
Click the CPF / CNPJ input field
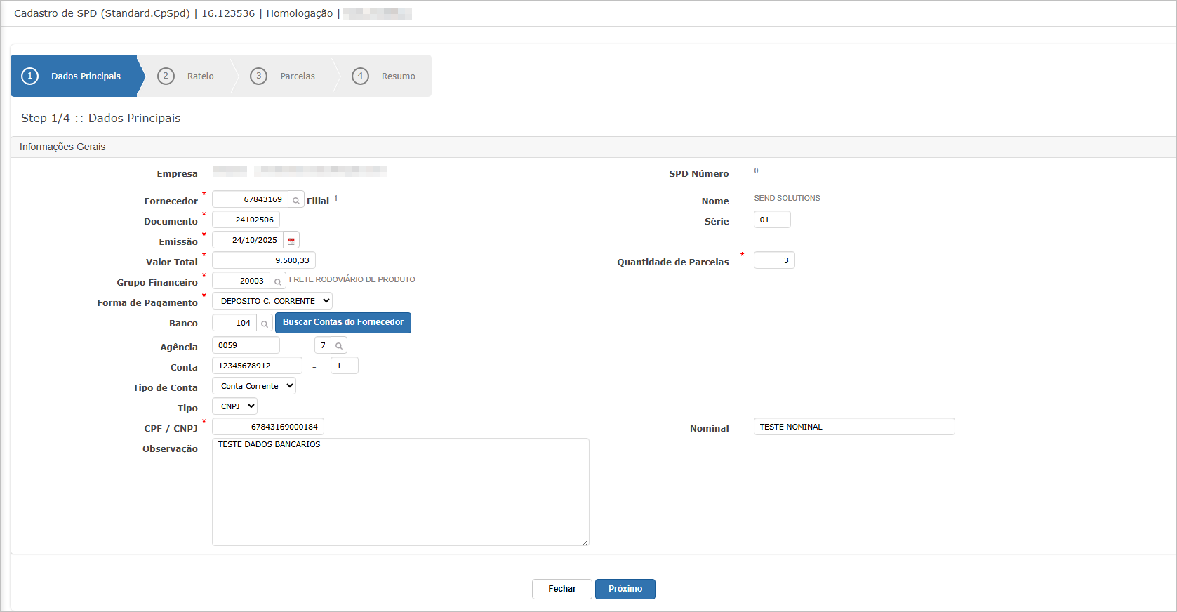[268, 427]
